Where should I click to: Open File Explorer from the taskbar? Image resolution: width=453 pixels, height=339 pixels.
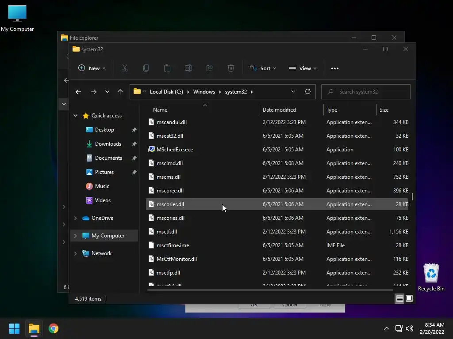34,328
